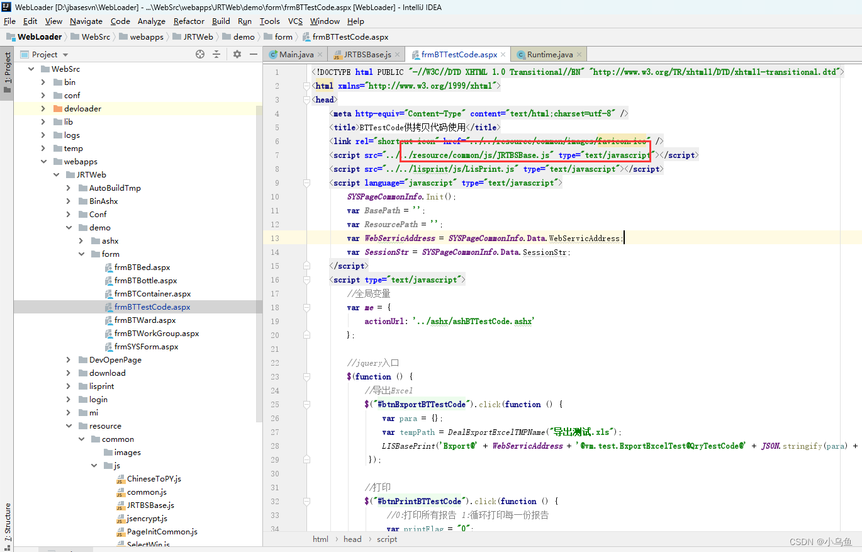Select frmBTWard.aspx file
The height and width of the screenshot is (552, 862).
(x=145, y=320)
